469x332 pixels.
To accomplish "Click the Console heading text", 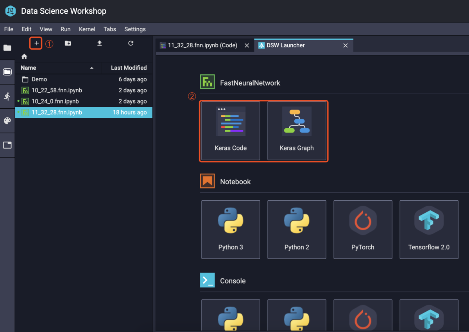I will tap(233, 281).
